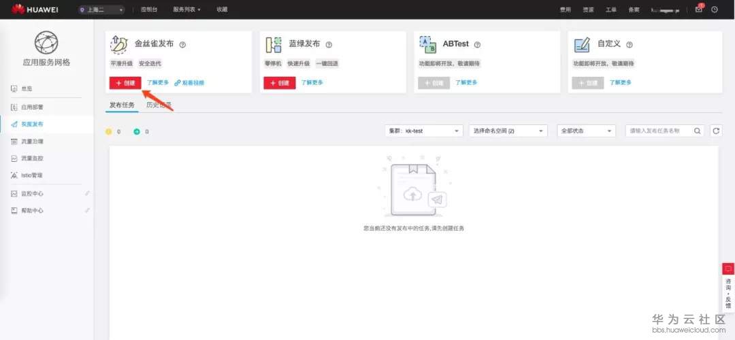Screen dimensions: 735x340
Task: Click the 快速升级 tag
Action: [x=299, y=63]
